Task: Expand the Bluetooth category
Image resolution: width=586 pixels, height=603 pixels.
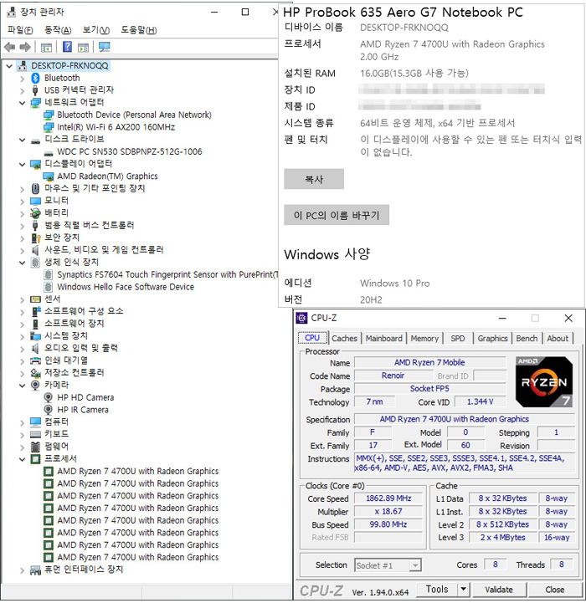Action: coord(22,79)
